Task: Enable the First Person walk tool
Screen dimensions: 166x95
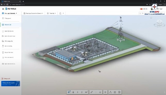Action: 82,92
